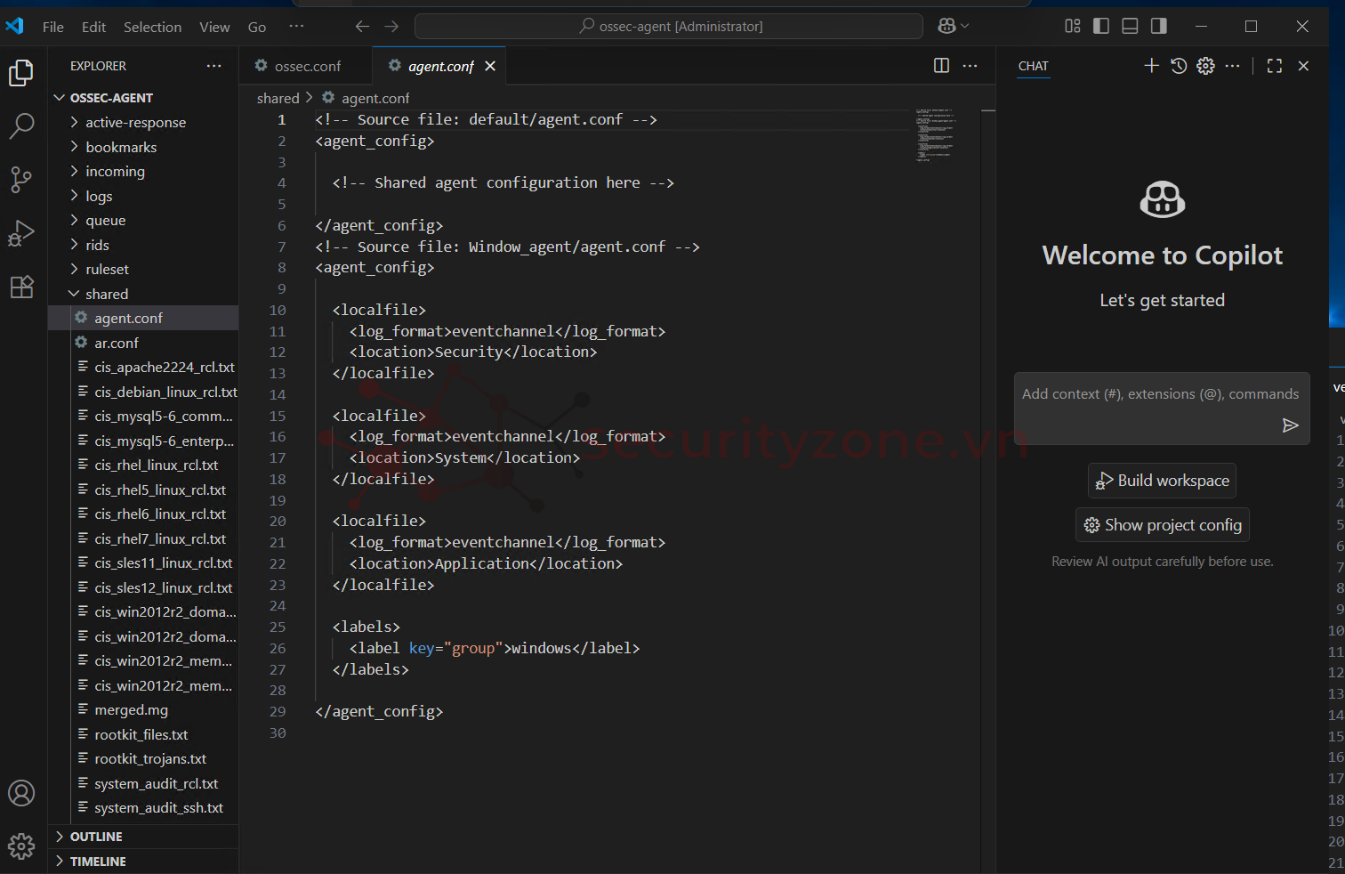The height and width of the screenshot is (874, 1345).
Task: Open merged.mg in the explorer
Action: tap(143, 710)
